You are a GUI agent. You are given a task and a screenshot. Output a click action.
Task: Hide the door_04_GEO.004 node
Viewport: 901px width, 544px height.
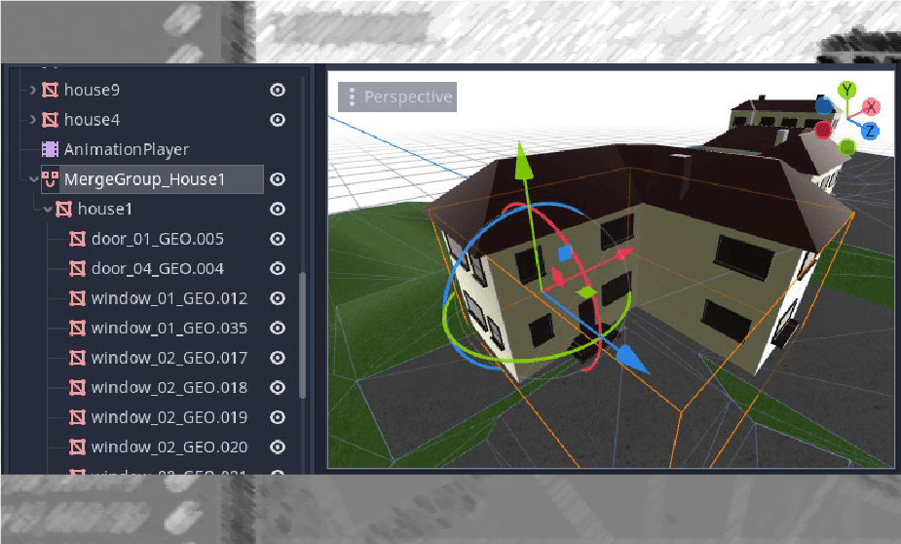click(x=278, y=268)
